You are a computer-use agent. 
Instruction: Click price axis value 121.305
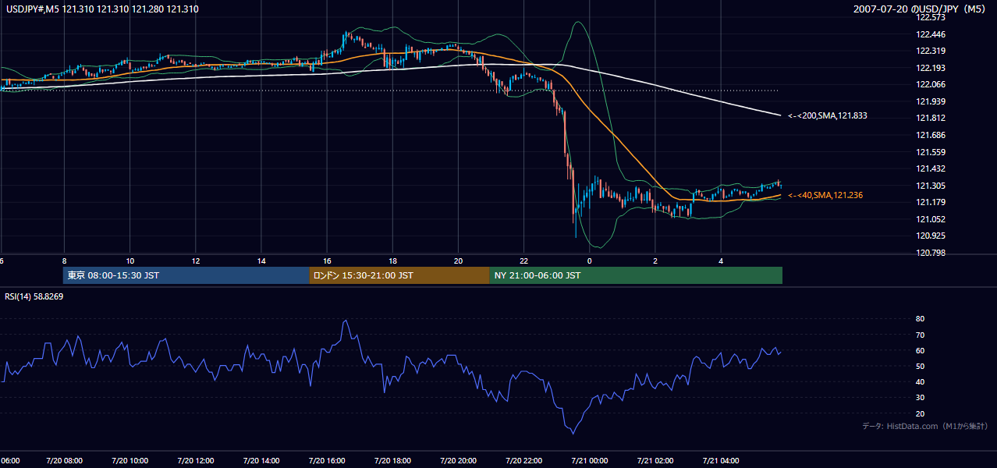coord(931,186)
